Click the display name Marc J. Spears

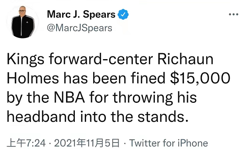point(81,15)
